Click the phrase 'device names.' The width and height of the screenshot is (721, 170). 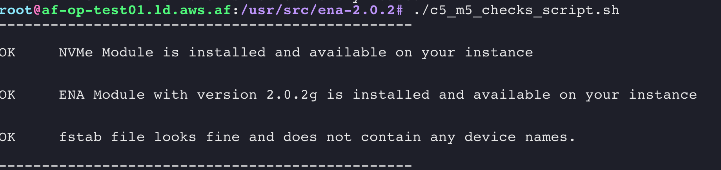pyautogui.click(x=520, y=137)
